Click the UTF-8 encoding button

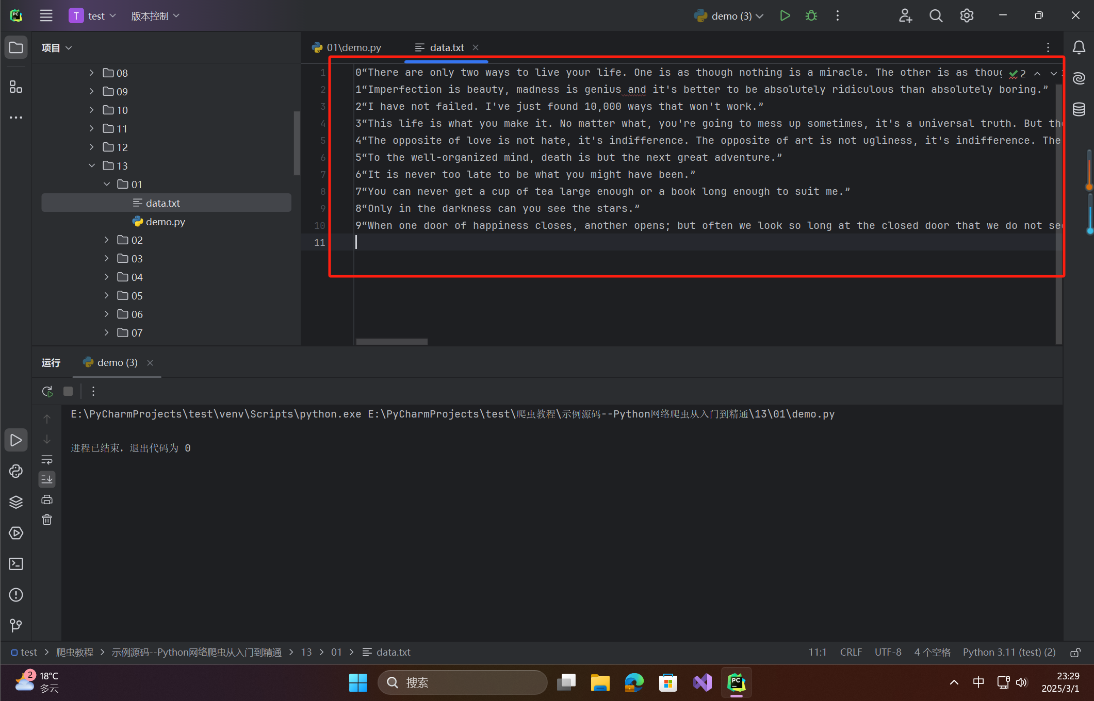888,653
